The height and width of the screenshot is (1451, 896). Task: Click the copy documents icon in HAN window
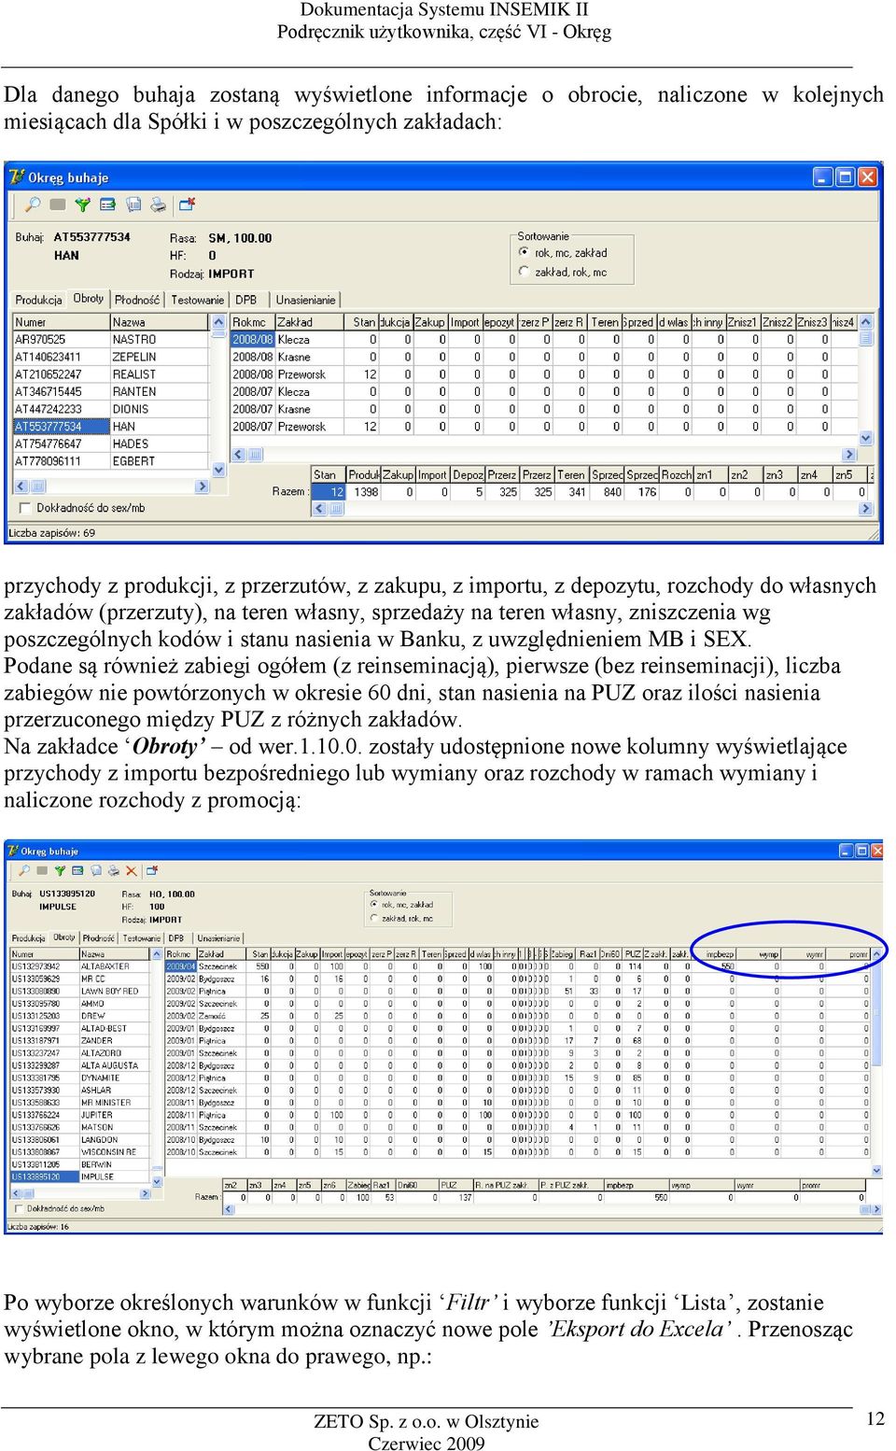tap(133, 204)
